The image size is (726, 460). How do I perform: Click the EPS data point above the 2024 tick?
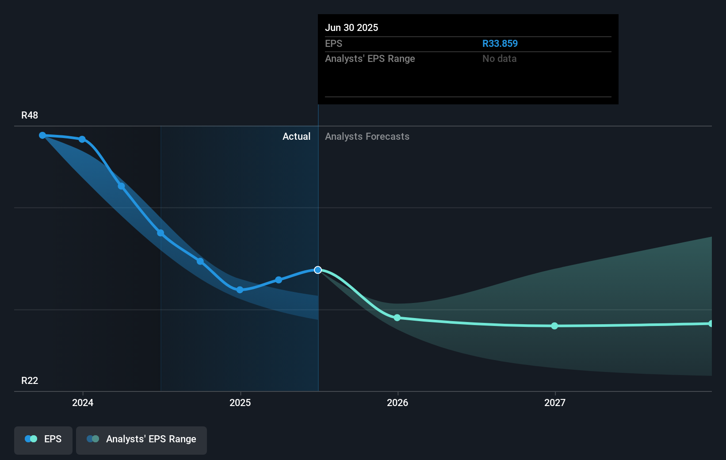click(82, 139)
